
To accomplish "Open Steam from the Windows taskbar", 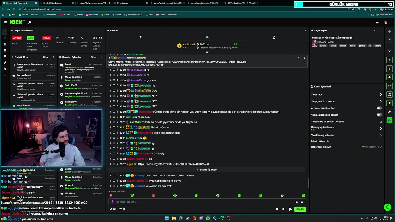I will tap(187, 218).
